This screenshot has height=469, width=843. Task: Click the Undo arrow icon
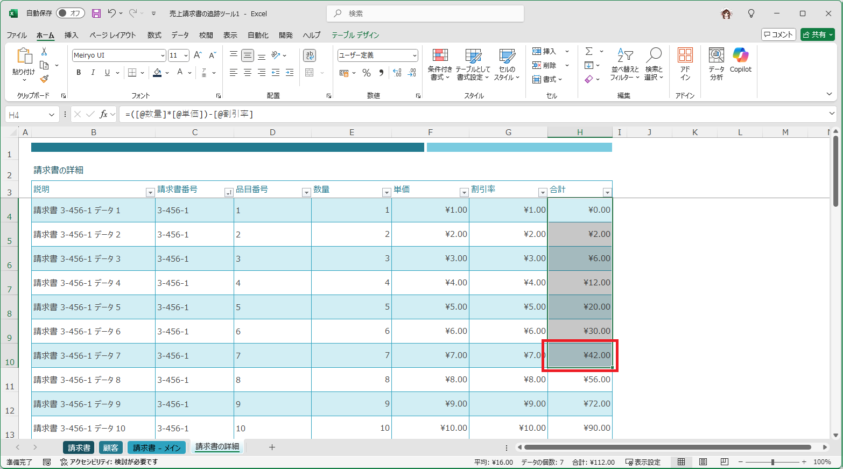coord(111,13)
